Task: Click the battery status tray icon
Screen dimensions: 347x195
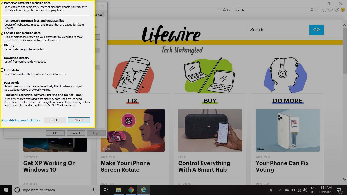Action: tap(293, 190)
